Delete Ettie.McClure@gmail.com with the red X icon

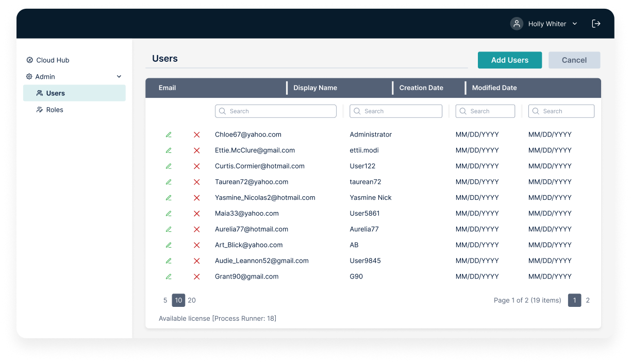[196, 150]
